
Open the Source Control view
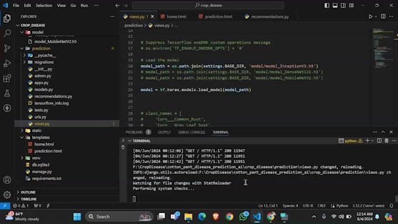point(7,48)
